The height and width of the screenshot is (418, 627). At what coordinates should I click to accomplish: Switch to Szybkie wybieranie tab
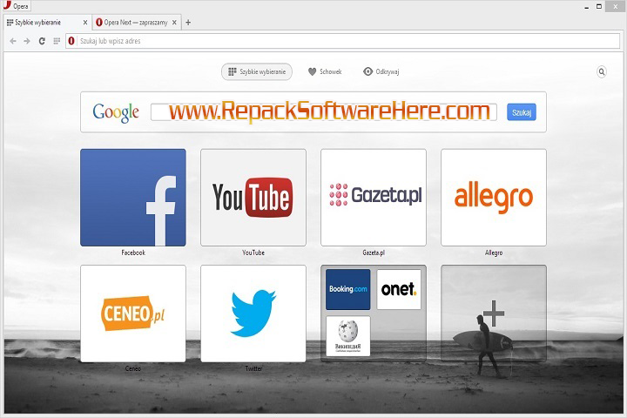(48, 23)
